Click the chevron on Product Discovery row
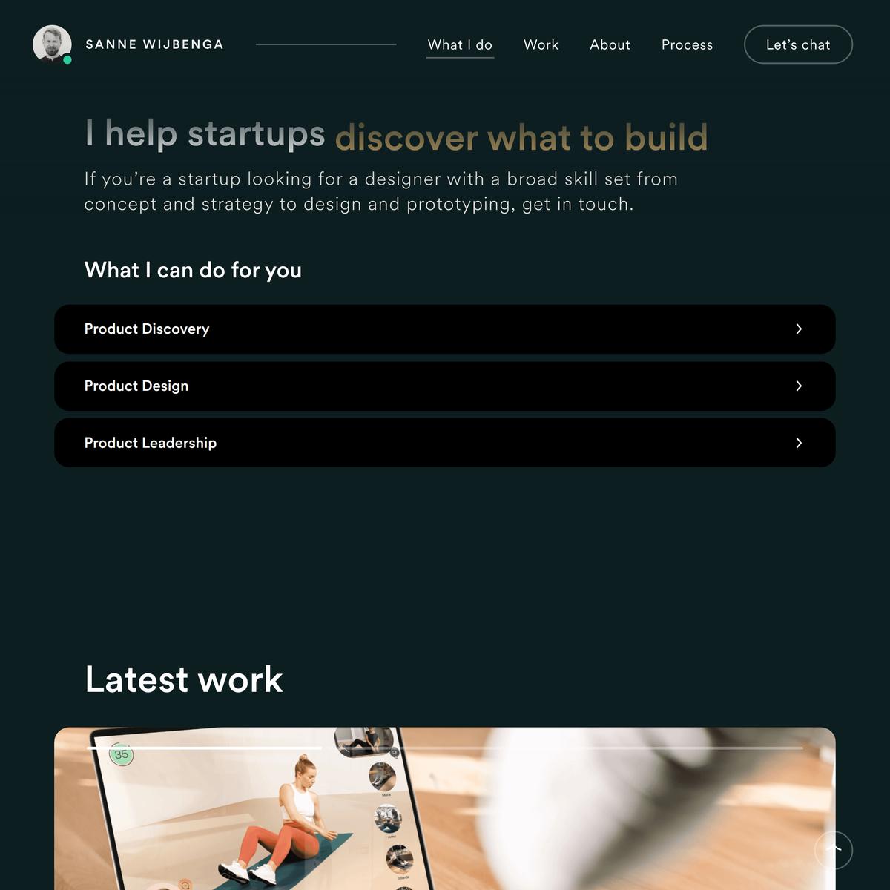 pyautogui.click(x=799, y=329)
